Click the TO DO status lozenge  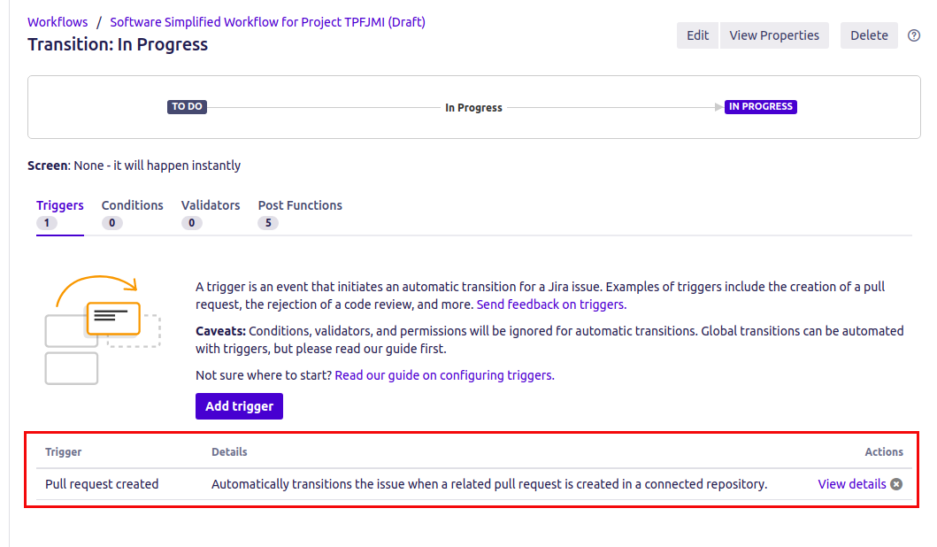click(x=187, y=106)
